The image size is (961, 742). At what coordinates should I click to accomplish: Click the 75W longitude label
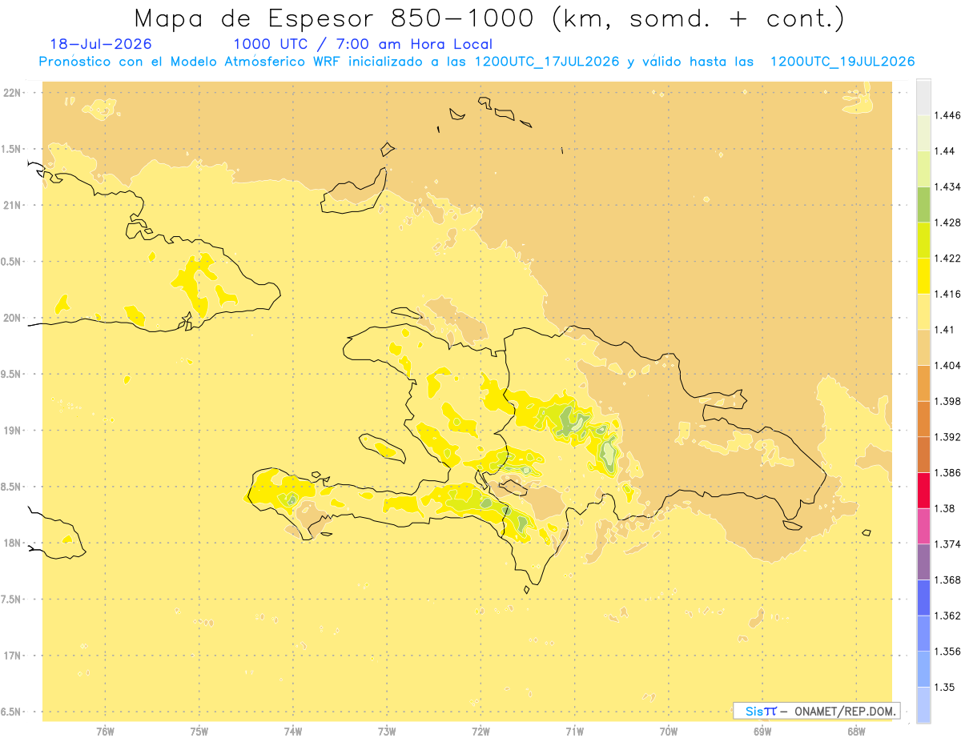(199, 731)
